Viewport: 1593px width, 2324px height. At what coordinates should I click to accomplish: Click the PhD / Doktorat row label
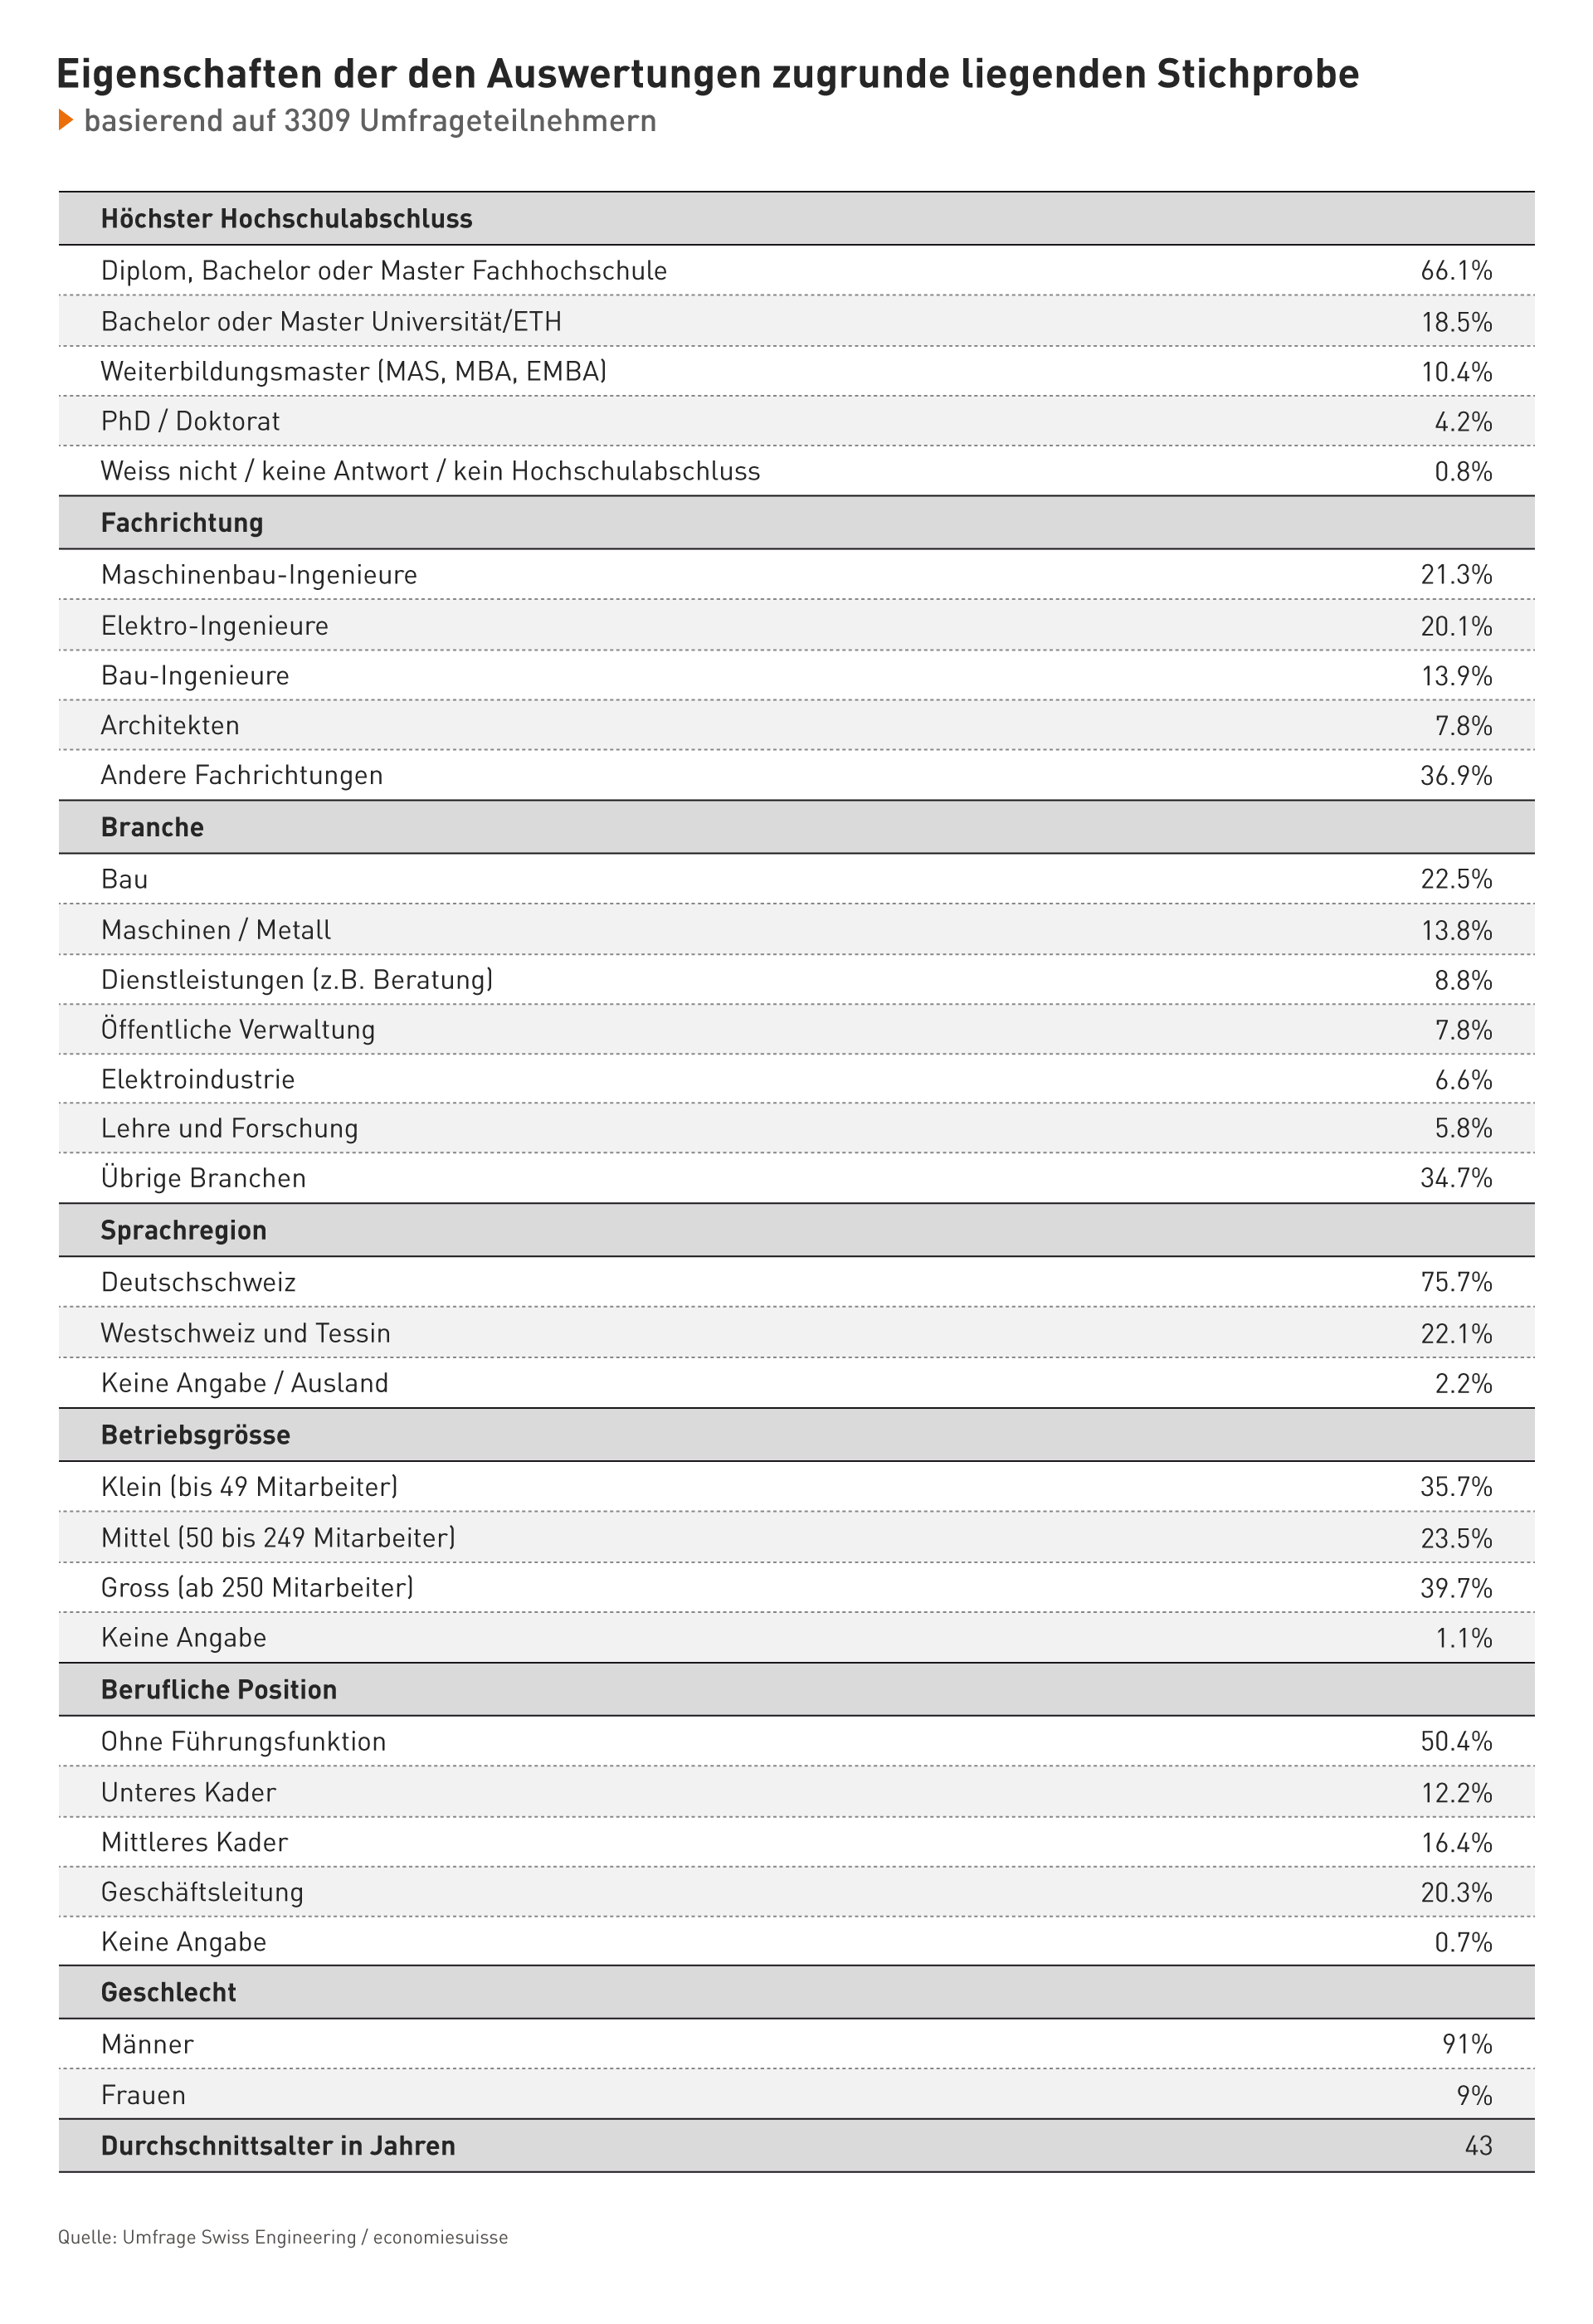[x=190, y=421]
